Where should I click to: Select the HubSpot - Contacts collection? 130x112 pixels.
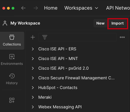[x=58, y=88]
